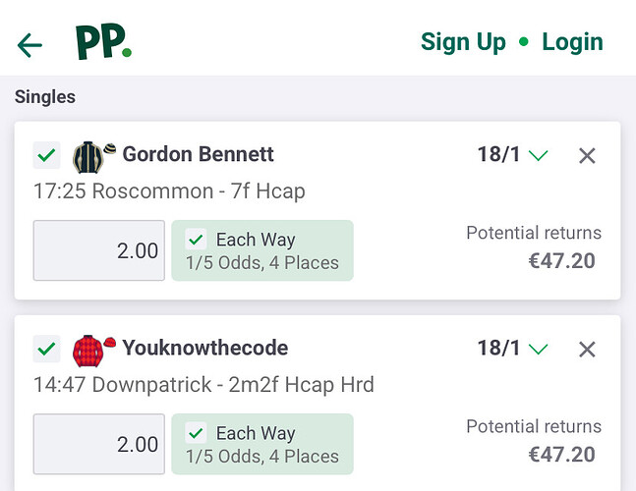The width and height of the screenshot is (636, 491).
Task: Select the Youknowthecode horse name
Action: [205, 348]
